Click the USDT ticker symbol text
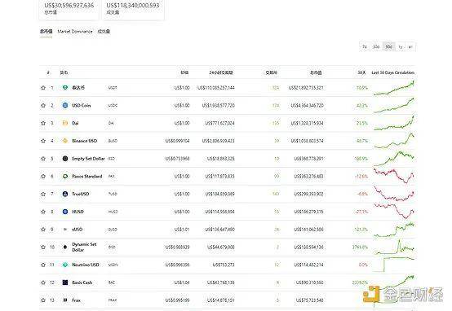This screenshot has width=452, height=311. point(113,88)
